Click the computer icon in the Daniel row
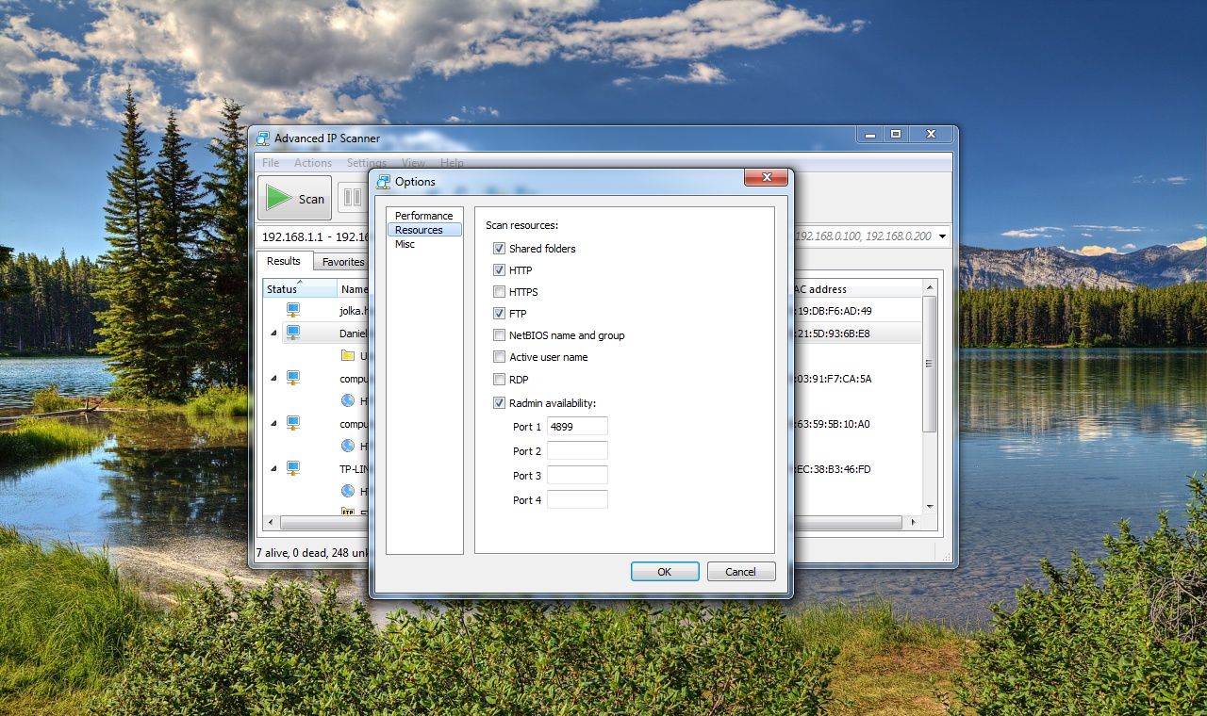Image resolution: width=1207 pixels, height=716 pixels. 293,333
